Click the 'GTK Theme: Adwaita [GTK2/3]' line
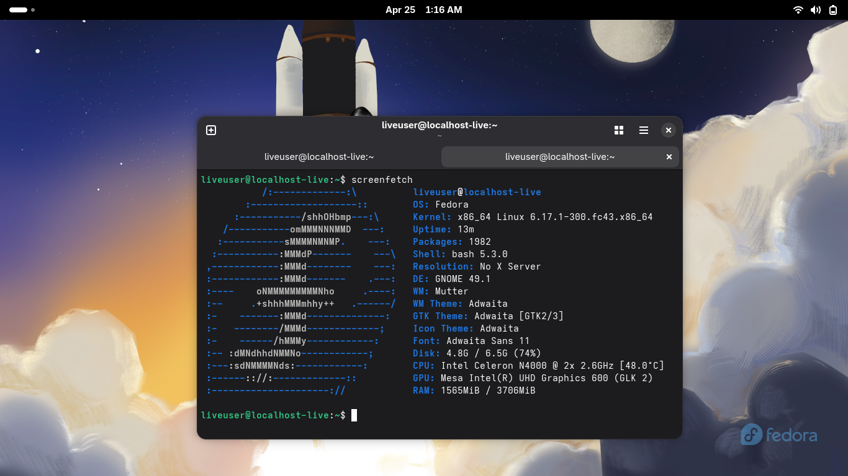 click(488, 316)
